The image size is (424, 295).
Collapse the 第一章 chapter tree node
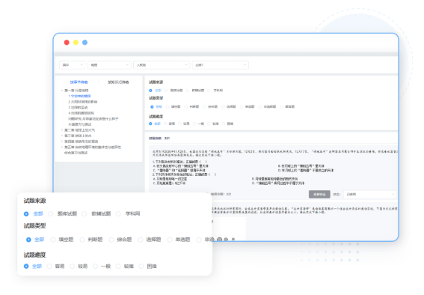62,91
